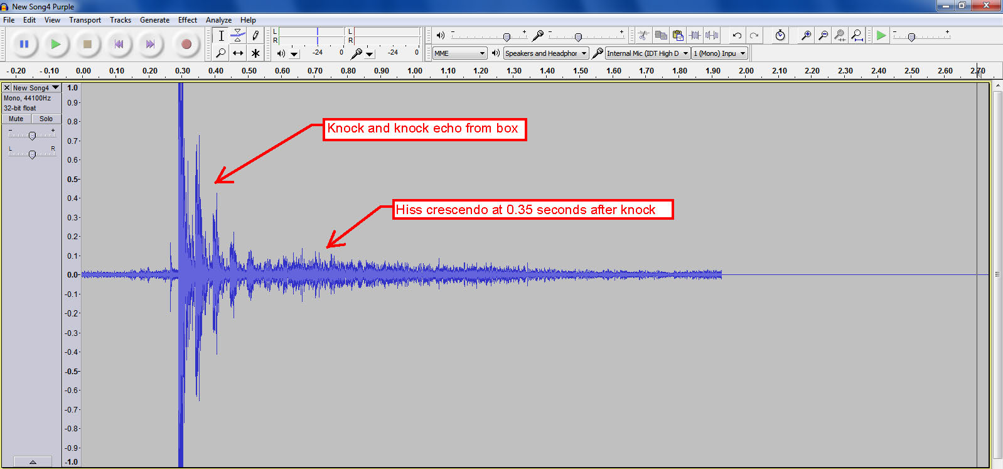Click 'Mono, 44100Hz' track info text

pyautogui.click(x=27, y=98)
